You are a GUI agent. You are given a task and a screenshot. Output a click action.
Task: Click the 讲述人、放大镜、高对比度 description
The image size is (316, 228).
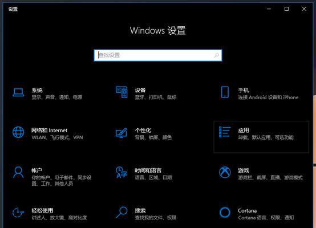point(59,218)
